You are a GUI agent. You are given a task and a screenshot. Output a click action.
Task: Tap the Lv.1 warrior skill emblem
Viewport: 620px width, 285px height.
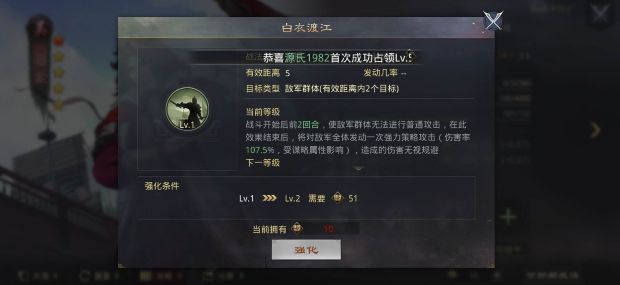187,109
